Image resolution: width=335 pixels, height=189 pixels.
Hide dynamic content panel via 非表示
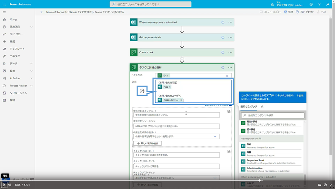[300, 96]
